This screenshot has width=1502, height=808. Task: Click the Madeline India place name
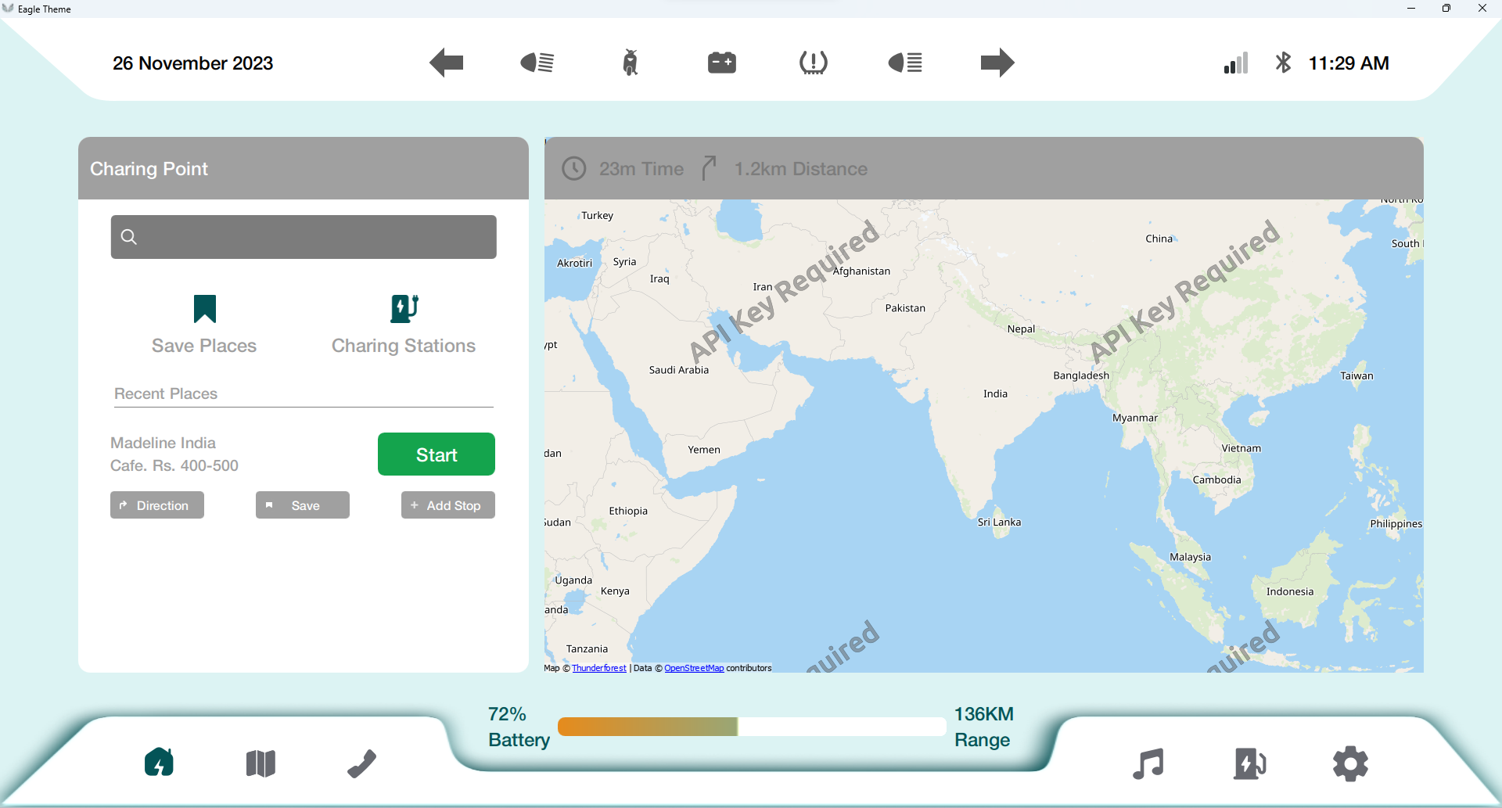click(163, 443)
